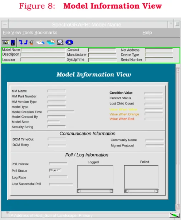The height and width of the screenshot is (220, 181).
Task: Click the Value When Yellow field
Action: click(x=154, y=109)
